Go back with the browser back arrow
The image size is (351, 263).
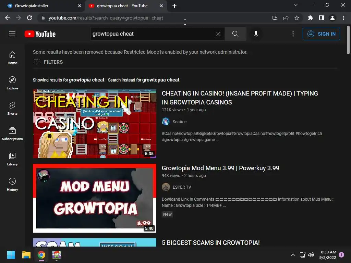click(8, 18)
